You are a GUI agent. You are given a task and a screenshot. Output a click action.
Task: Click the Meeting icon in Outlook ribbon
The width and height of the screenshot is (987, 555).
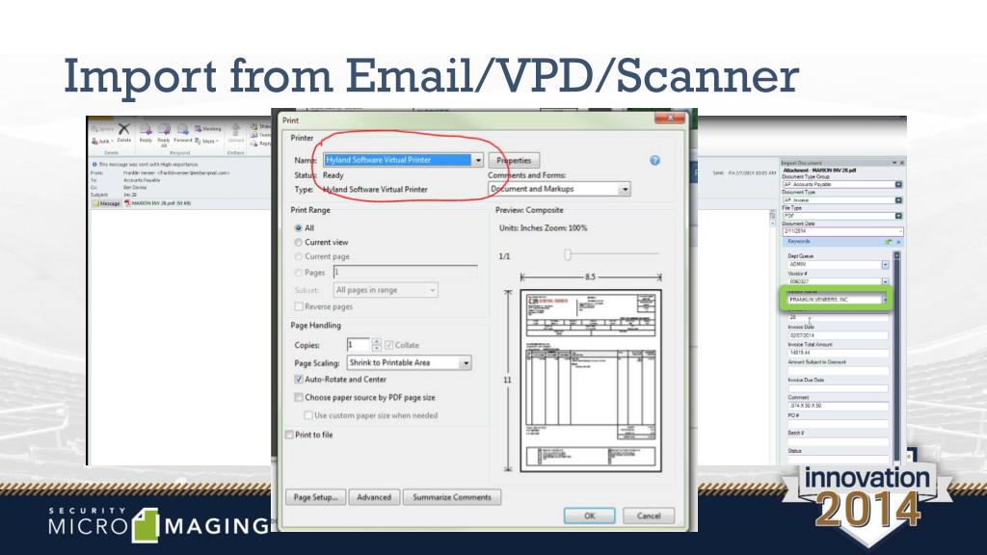208,128
